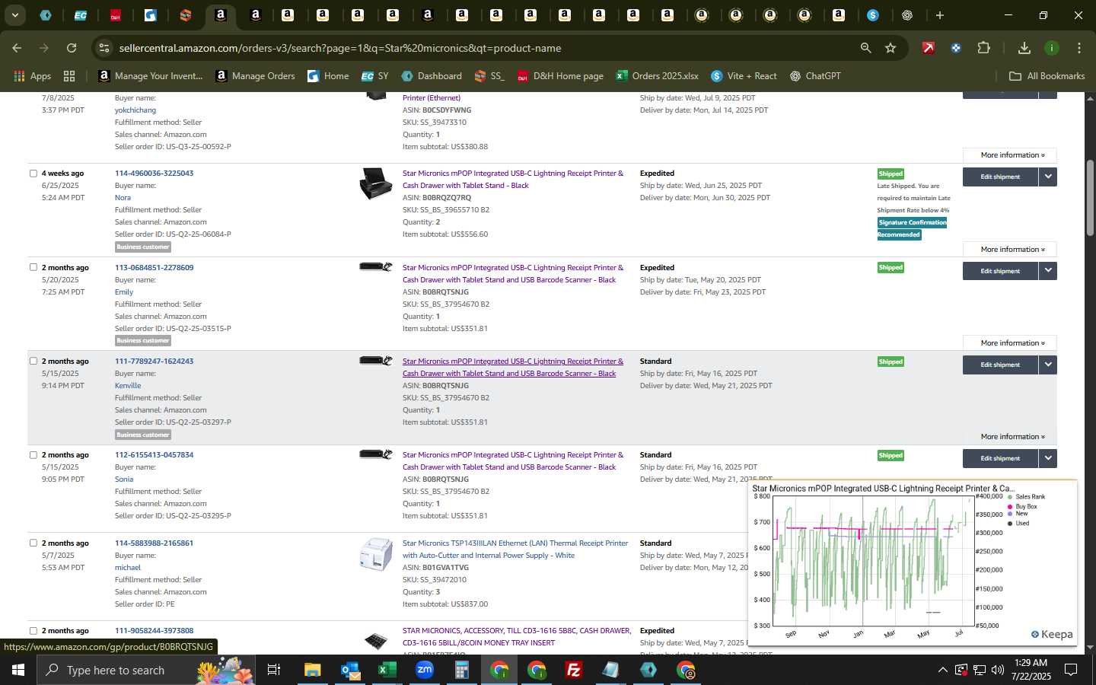Expand More information for Nora's order

tap(1010, 250)
